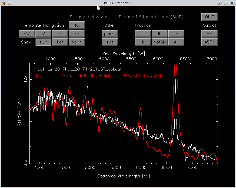Show the xcor correlation view
The image size is (236, 188).
pos(77,42)
